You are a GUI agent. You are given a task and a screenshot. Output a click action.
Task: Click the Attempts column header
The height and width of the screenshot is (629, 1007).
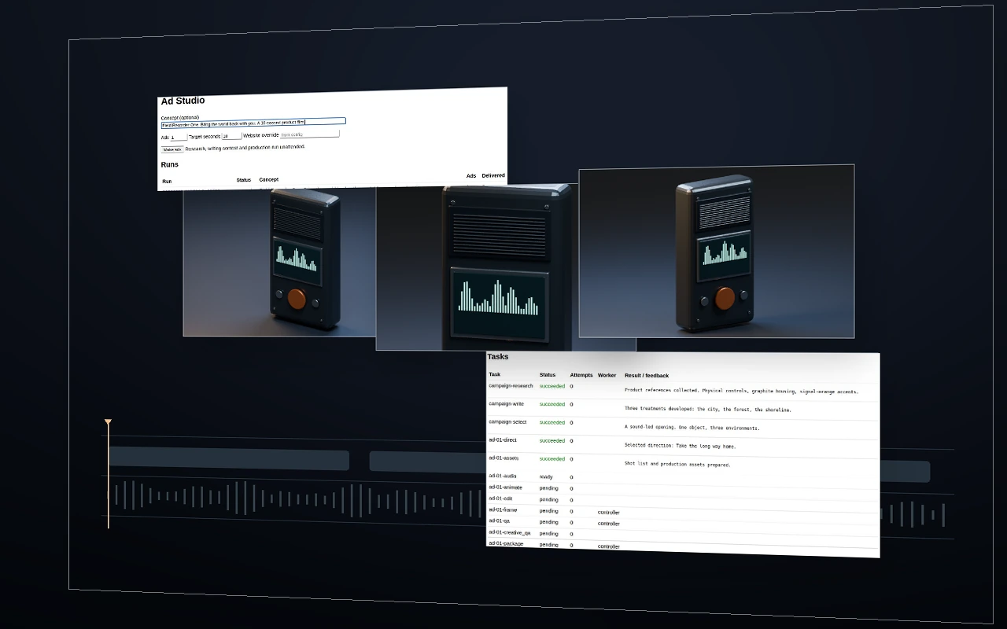[581, 375]
